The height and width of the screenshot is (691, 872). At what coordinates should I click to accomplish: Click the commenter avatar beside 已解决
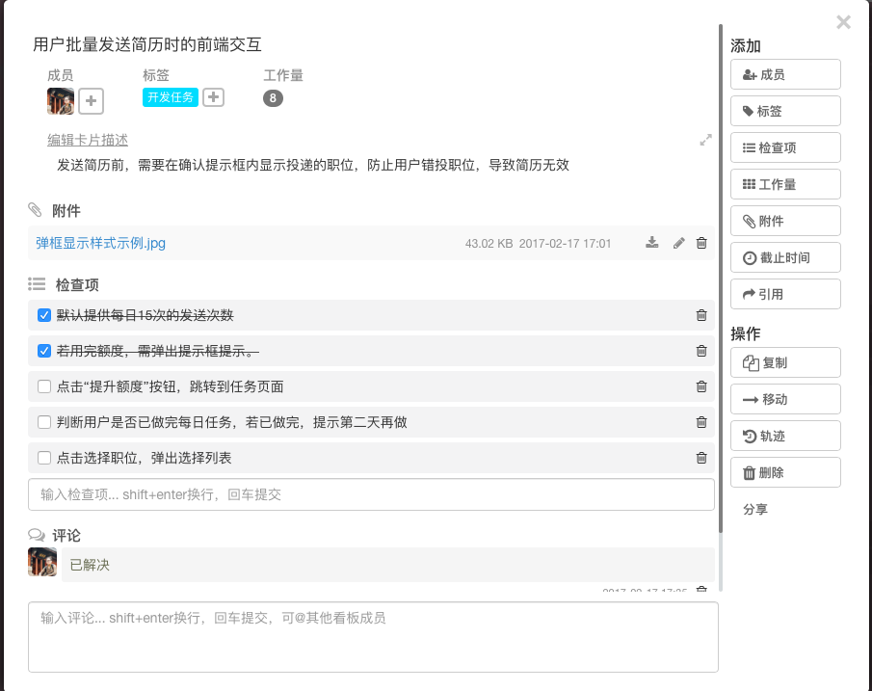point(42,562)
